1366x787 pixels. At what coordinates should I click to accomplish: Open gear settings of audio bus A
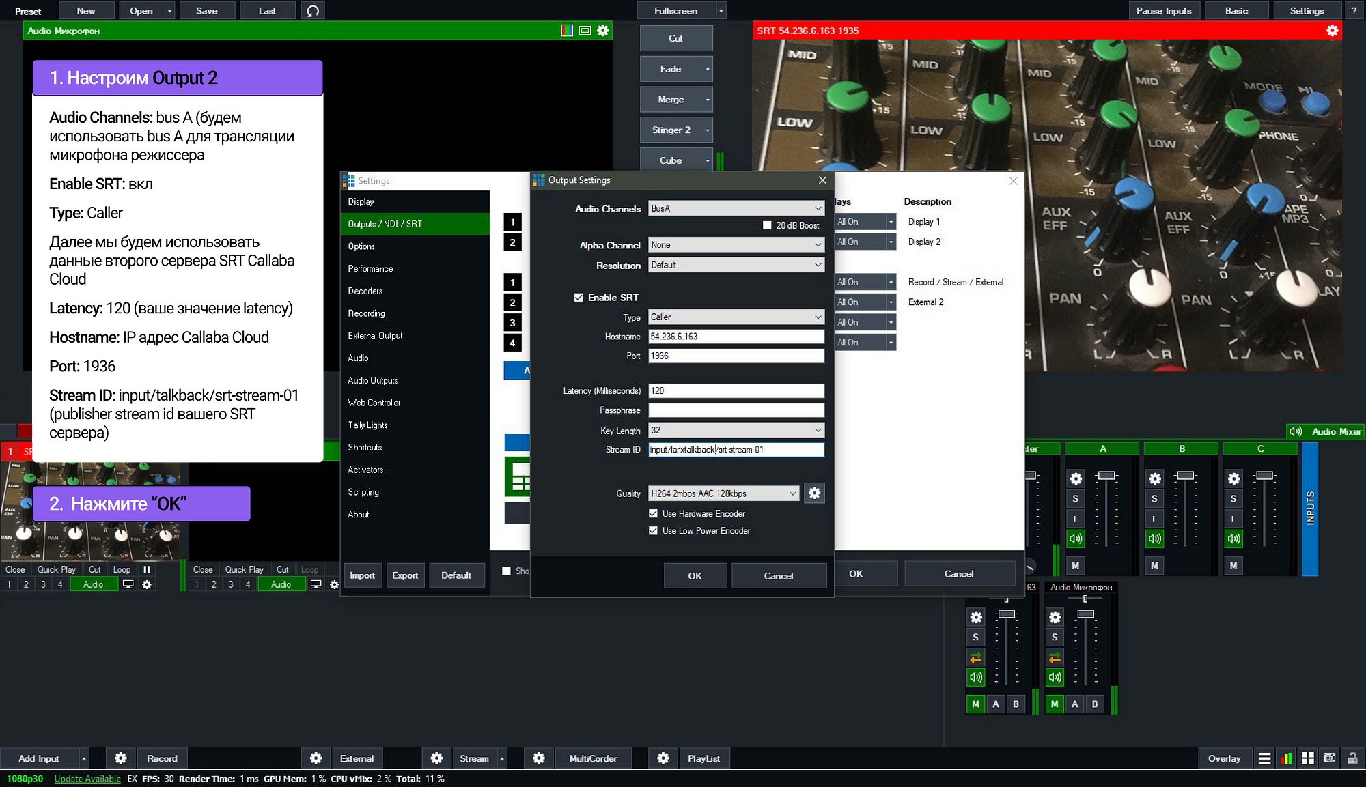(1076, 478)
